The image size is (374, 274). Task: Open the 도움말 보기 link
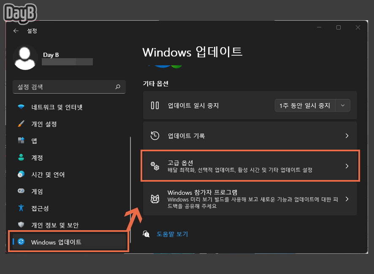172,234
